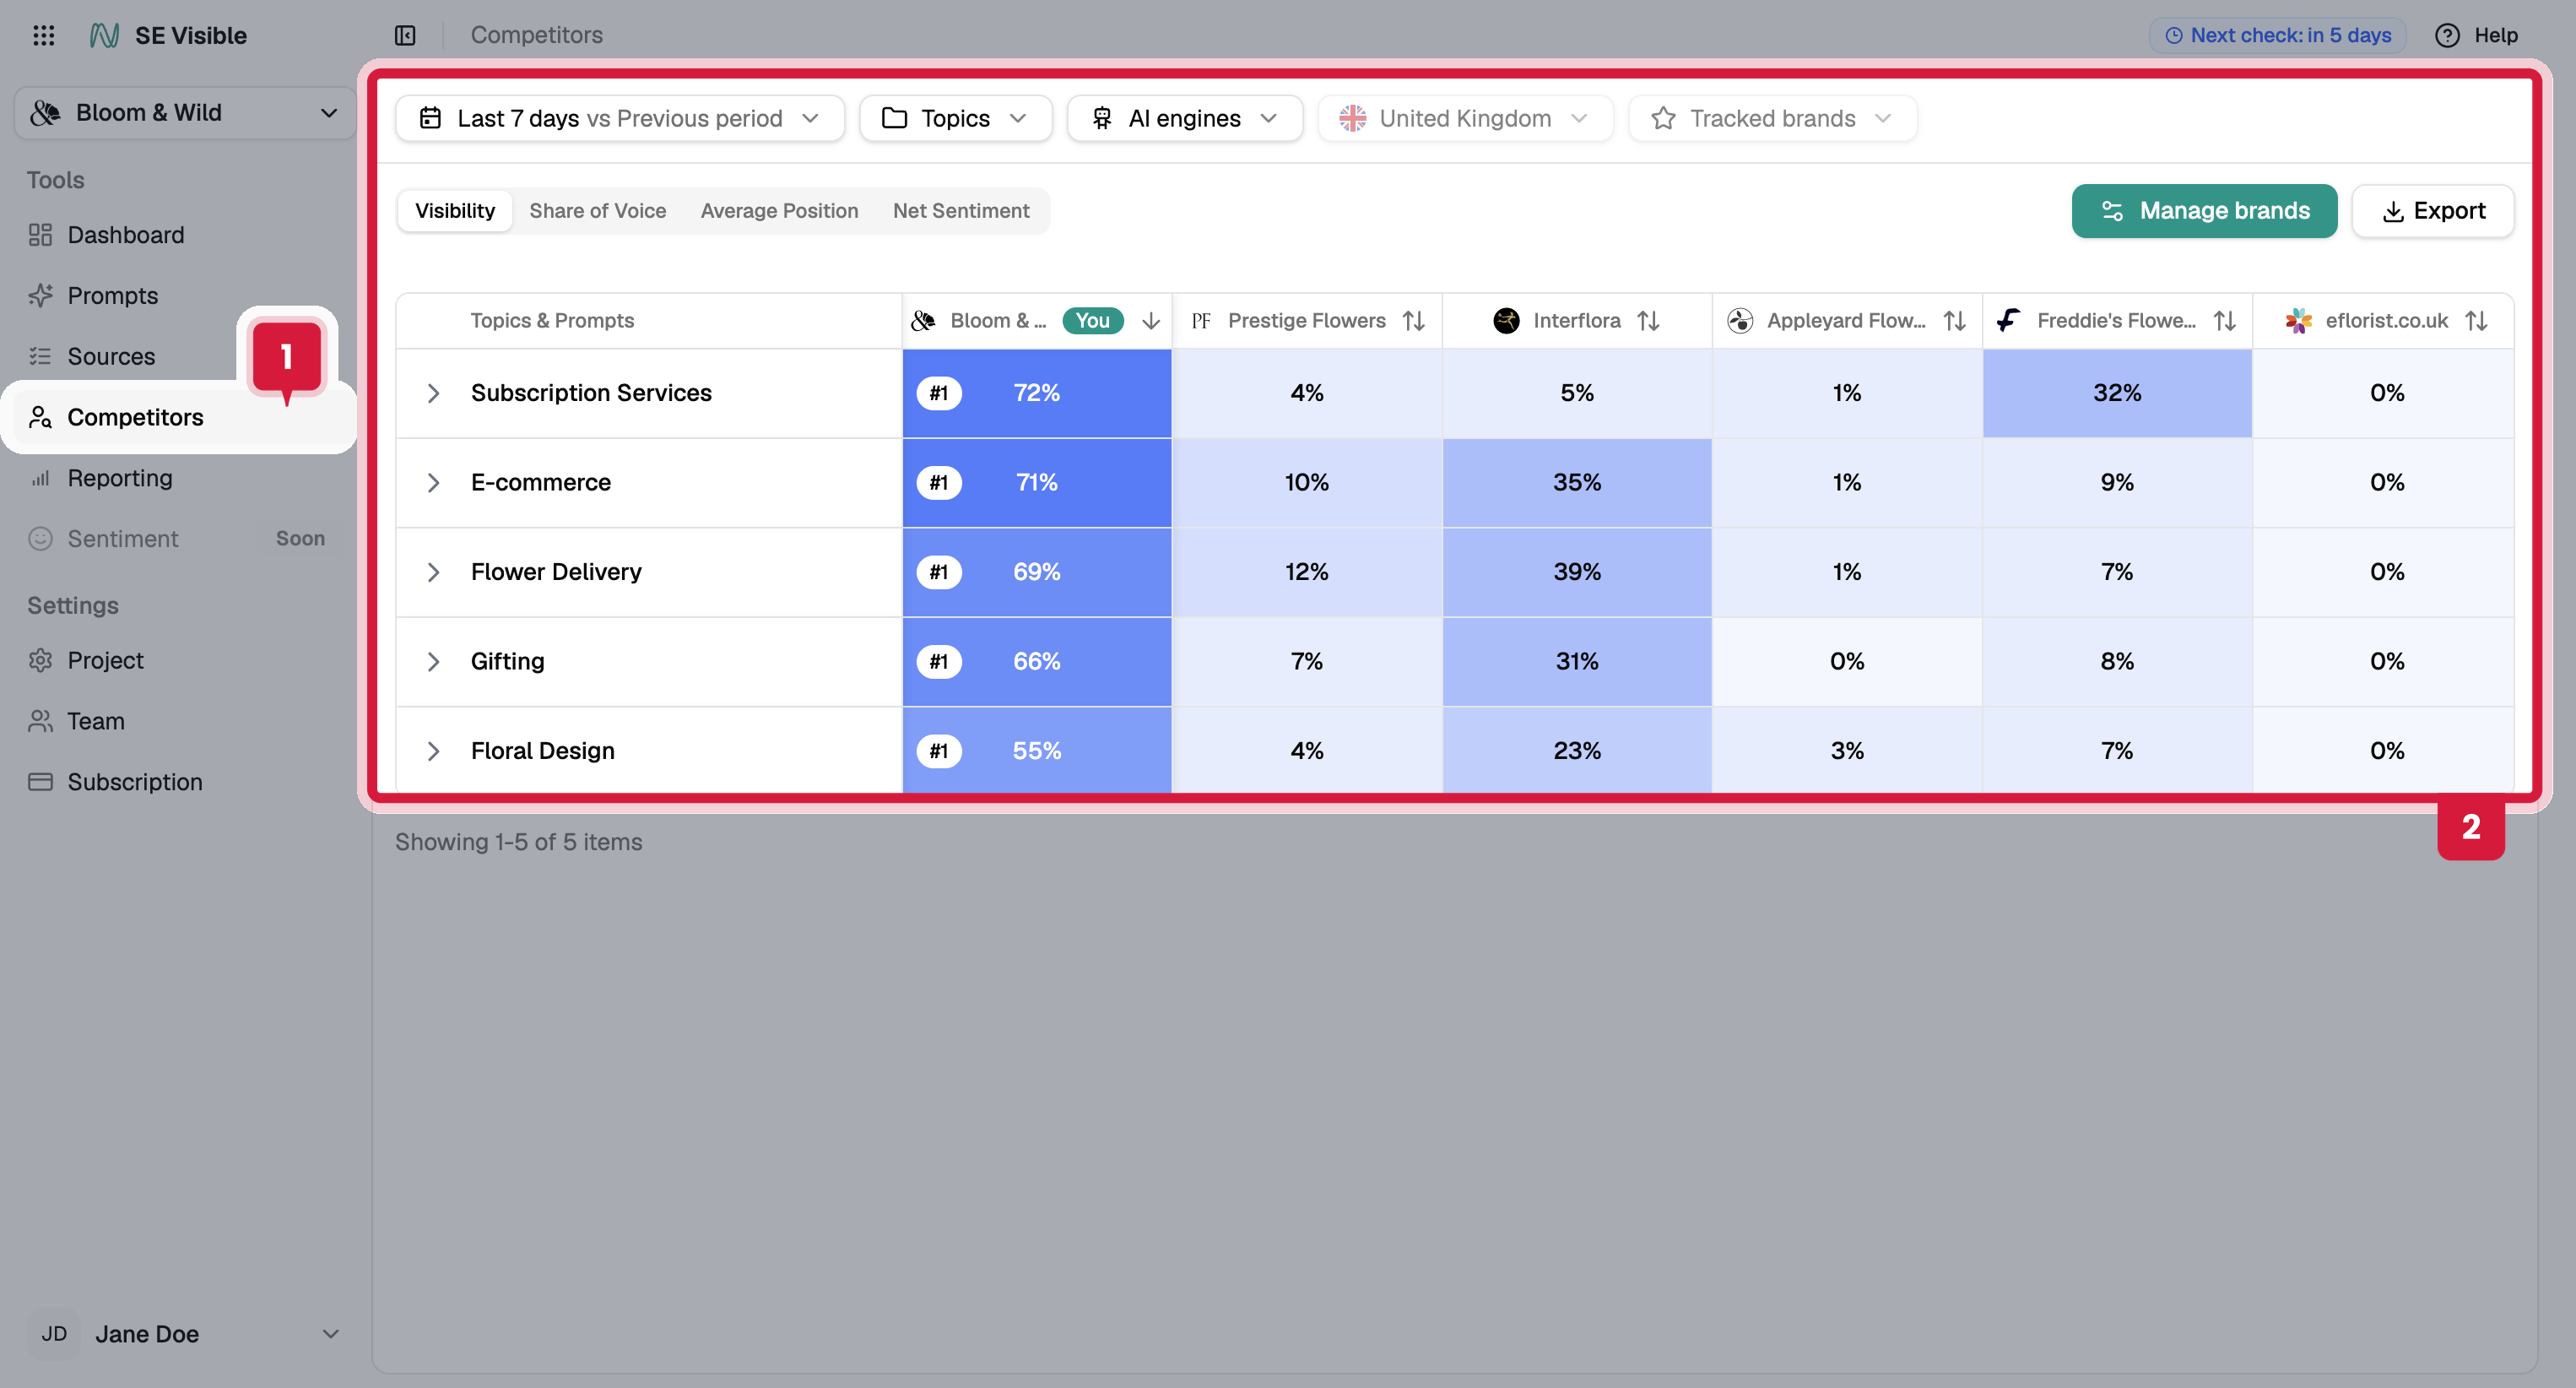Image resolution: width=2576 pixels, height=1388 pixels.
Task: Click the Export button
Action: point(2432,211)
